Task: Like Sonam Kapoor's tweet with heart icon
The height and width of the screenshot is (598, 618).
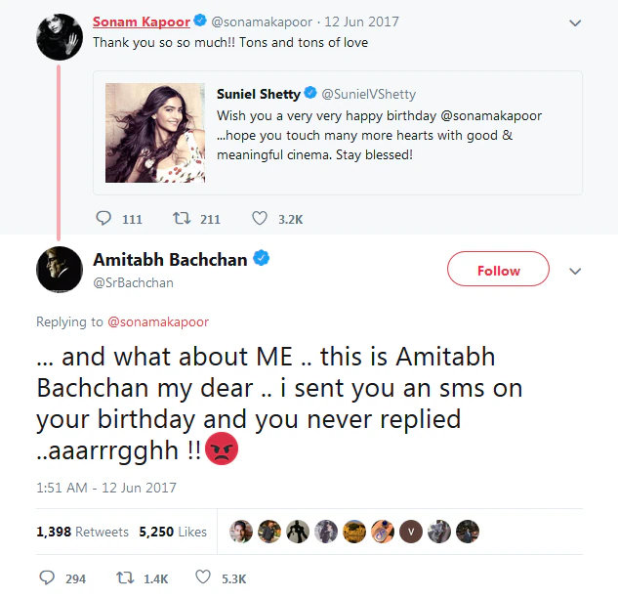Action: click(x=259, y=219)
